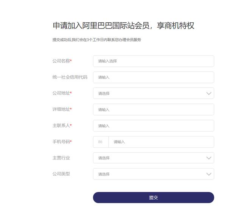Click the 统一社会信用代码 label text

pos(70,77)
